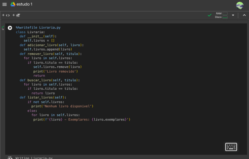Screen dimensions: 249x159
Task: Run the Livraria.py code cell
Action: pyautogui.click(x=10, y=28)
